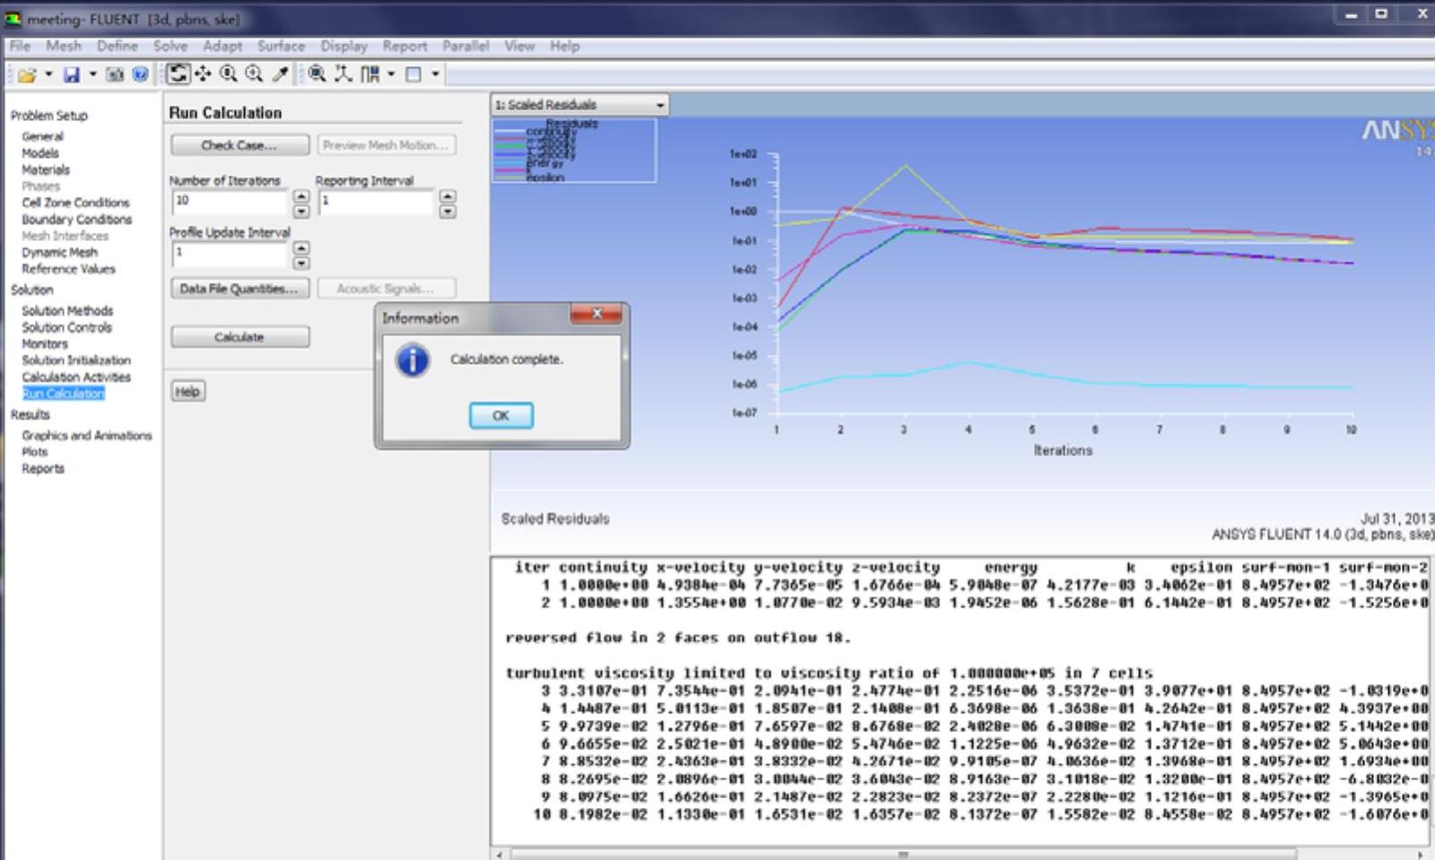
Task: Select the rotate view tool
Action: tap(179, 74)
